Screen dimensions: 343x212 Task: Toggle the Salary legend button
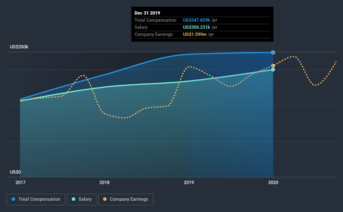[81, 199]
